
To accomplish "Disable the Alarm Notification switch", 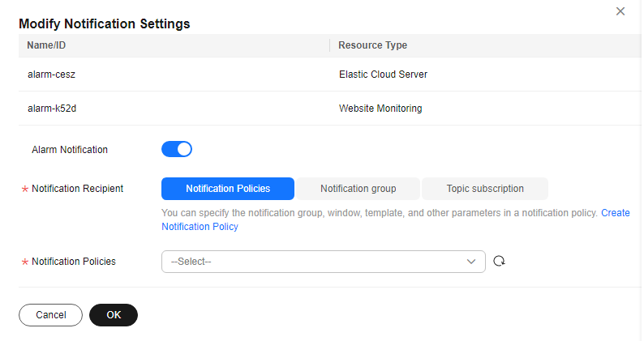I will pyautogui.click(x=177, y=149).
